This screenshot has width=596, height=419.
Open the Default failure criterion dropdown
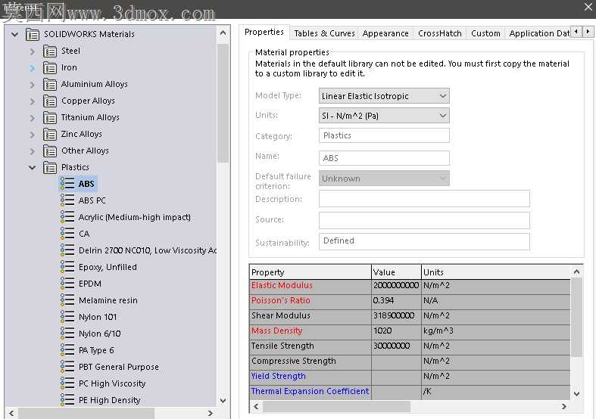click(384, 178)
